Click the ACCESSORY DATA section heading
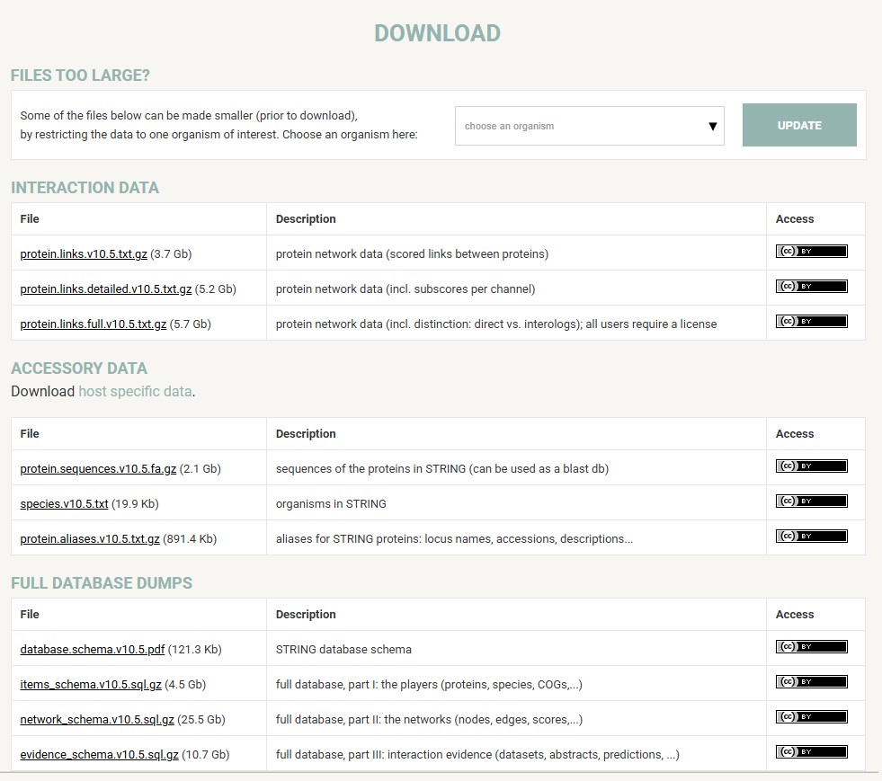The height and width of the screenshot is (781, 882). point(79,368)
